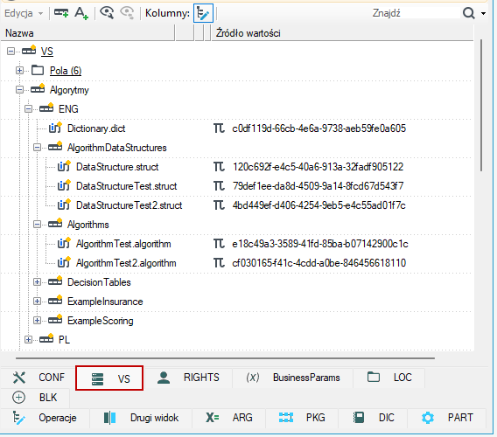Switch to the RIGHTS tab

[x=188, y=378]
